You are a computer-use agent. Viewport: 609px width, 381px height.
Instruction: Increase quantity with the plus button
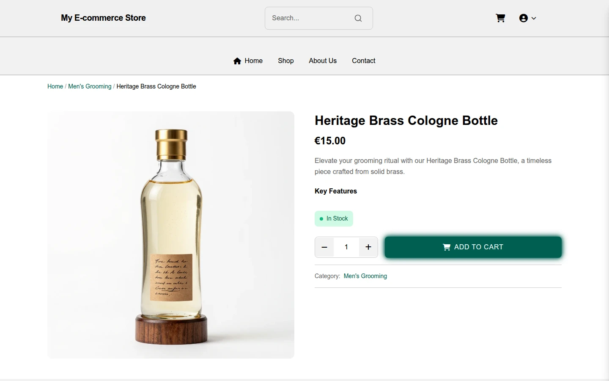tap(368, 247)
